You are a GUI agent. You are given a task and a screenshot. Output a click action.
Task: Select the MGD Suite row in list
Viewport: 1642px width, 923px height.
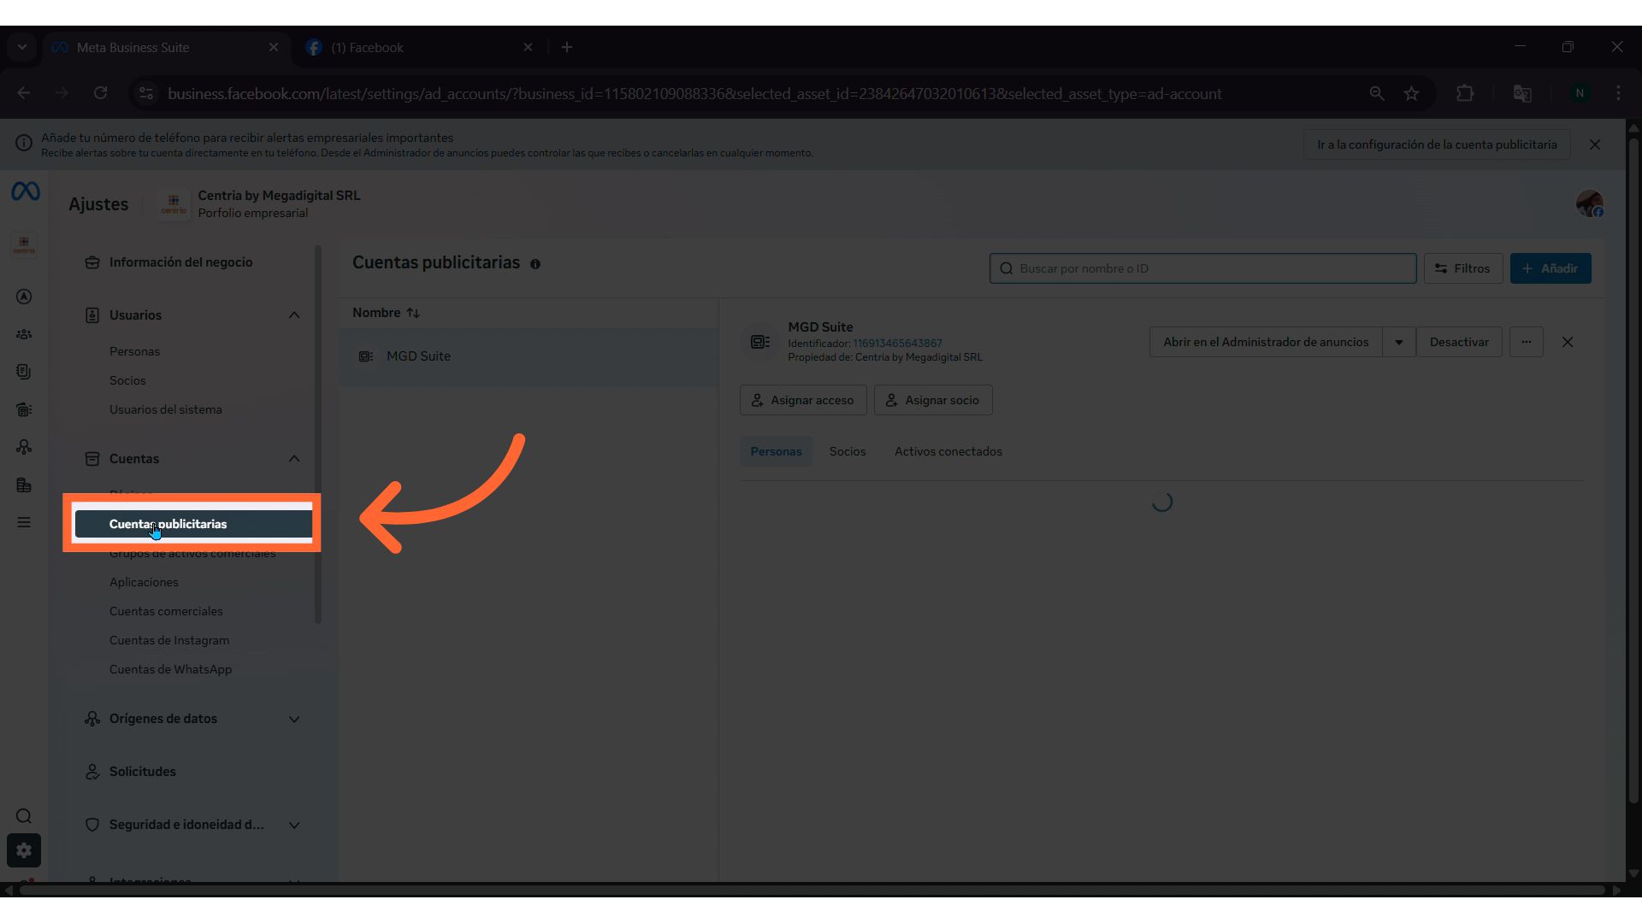pyautogui.click(x=529, y=356)
